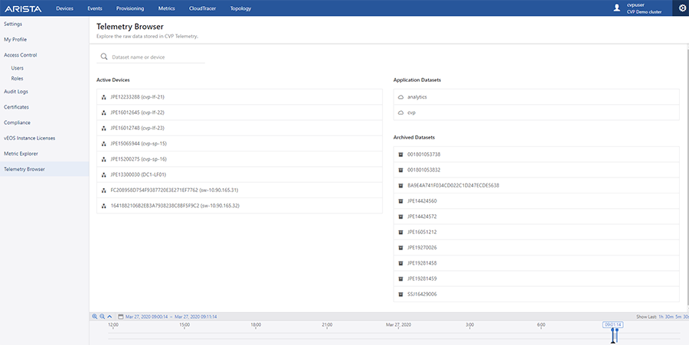Click device icon for JPE15200275
Viewport: 689px width, 345px height.
click(x=103, y=159)
